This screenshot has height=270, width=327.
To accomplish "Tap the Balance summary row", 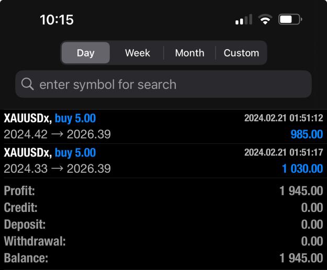I will pos(163,258).
